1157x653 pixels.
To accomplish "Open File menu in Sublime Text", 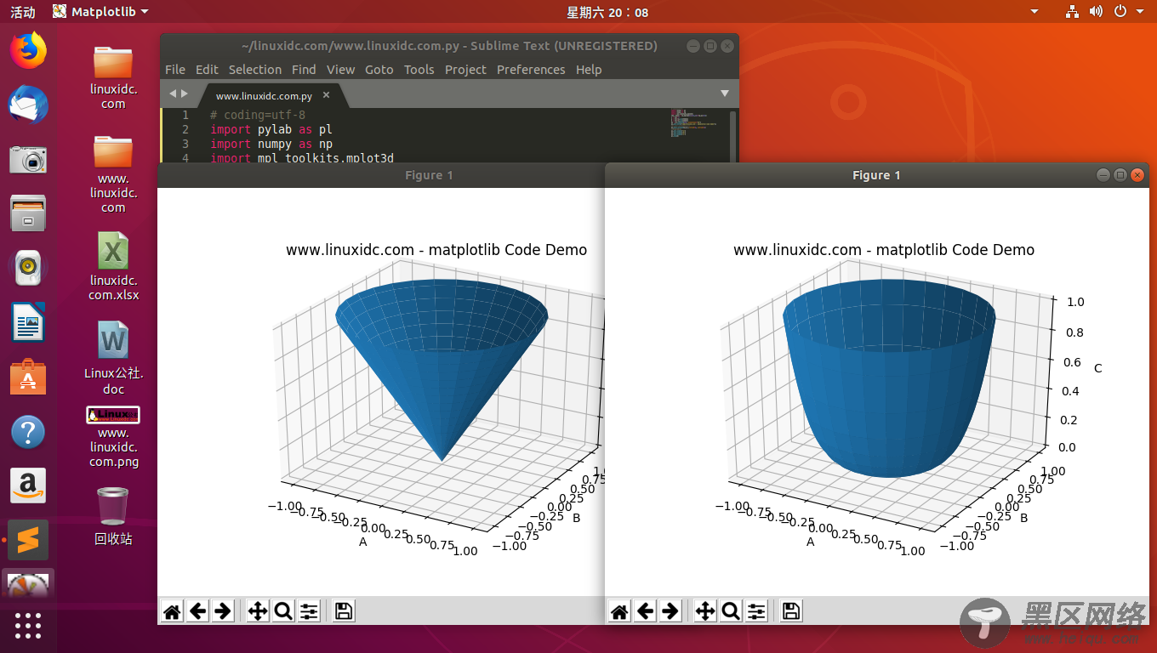I will 175,70.
